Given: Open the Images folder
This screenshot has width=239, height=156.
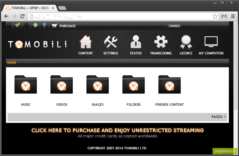Looking at the screenshot, I should [x=98, y=84].
